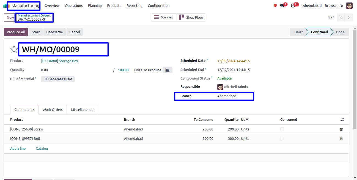Open the gear settings icon in breadcrumb
This screenshot has height=180, width=357.
tap(44, 20)
